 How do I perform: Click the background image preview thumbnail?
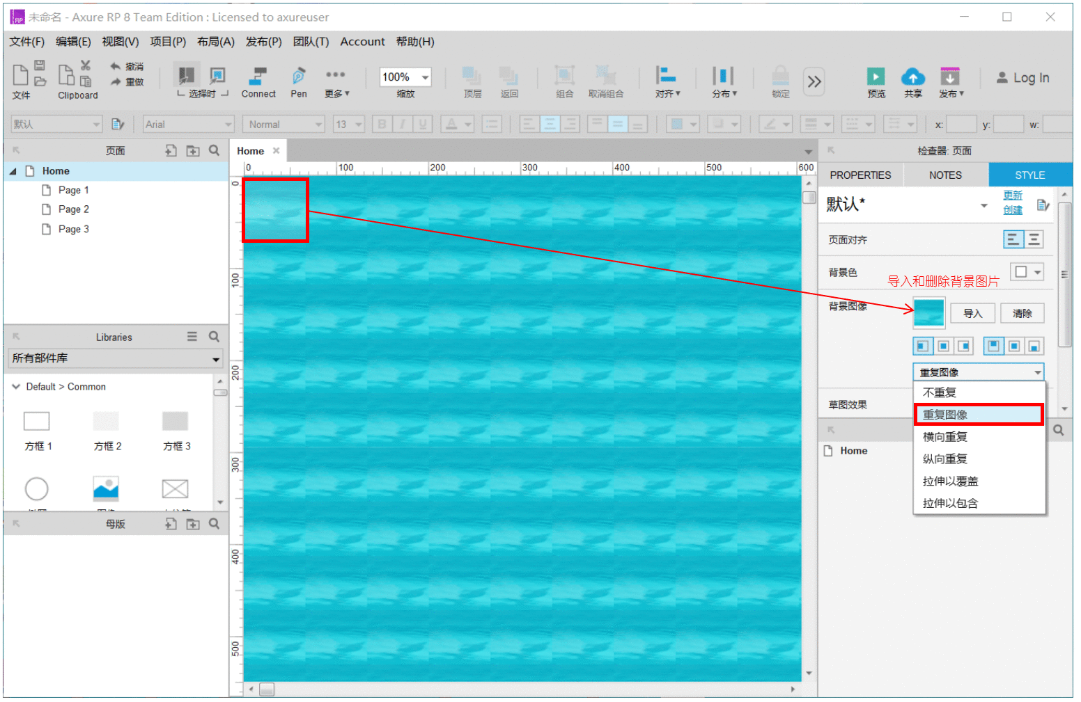(x=929, y=313)
